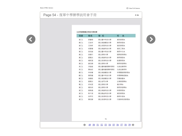This screenshot has width=182, height=136.
Task: Jump to page 51 link
Action: click(x=98, y=125)
